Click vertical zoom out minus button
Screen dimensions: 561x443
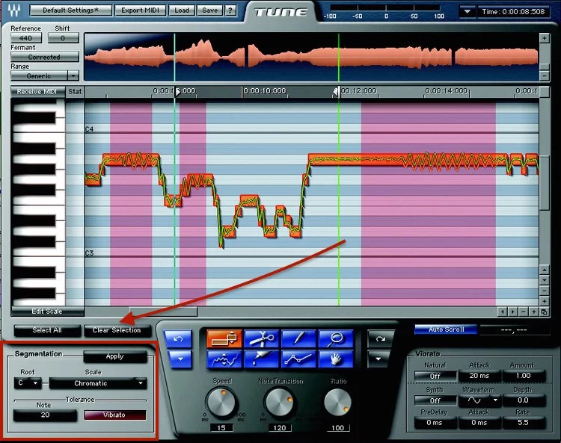[545, 291]
